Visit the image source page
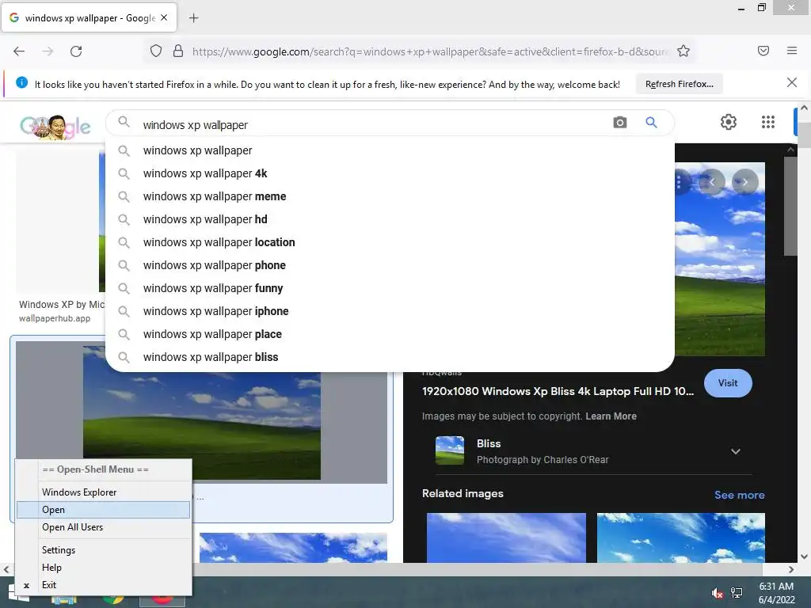Viewport: 811px width, 608px height. click(728, 383)
